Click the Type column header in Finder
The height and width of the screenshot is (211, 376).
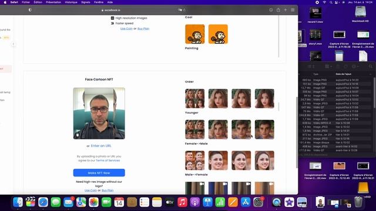coord(316,74)
